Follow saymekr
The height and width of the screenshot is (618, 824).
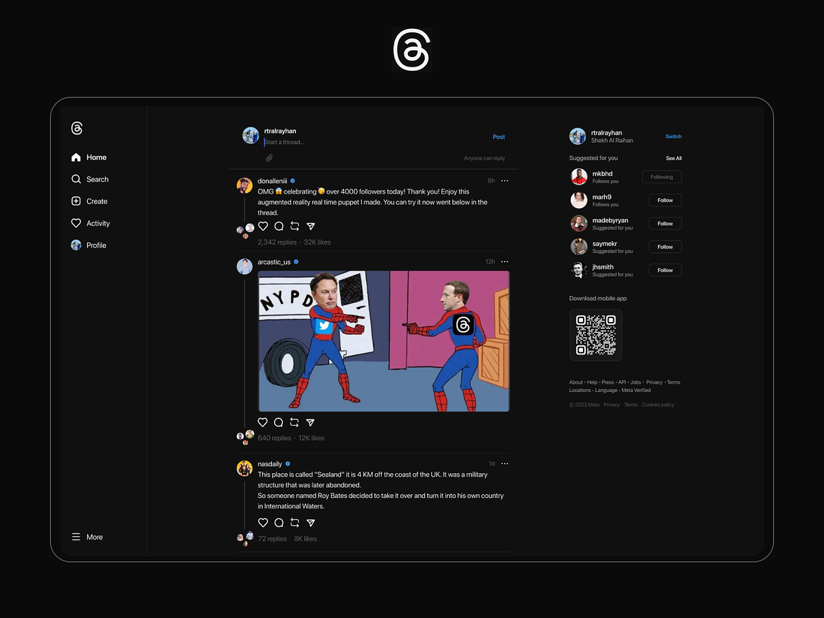(x=665, y=247)
